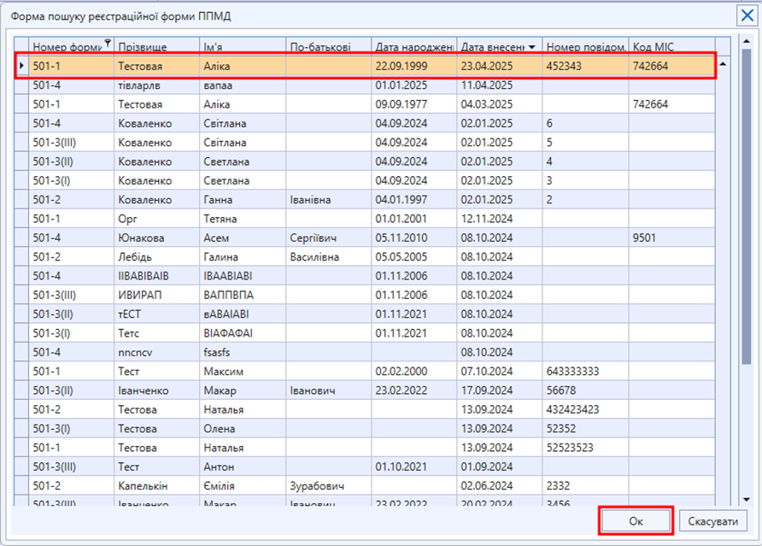Select the name cell fsasfs
762x546 pixels.
(243, 352)
